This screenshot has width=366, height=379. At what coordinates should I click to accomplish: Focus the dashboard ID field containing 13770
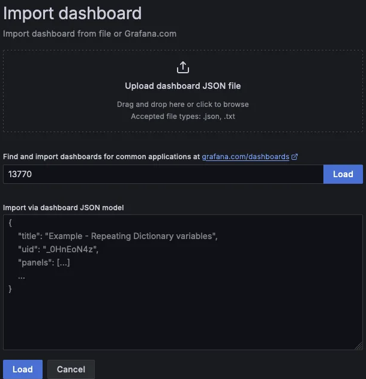[163, 174]
